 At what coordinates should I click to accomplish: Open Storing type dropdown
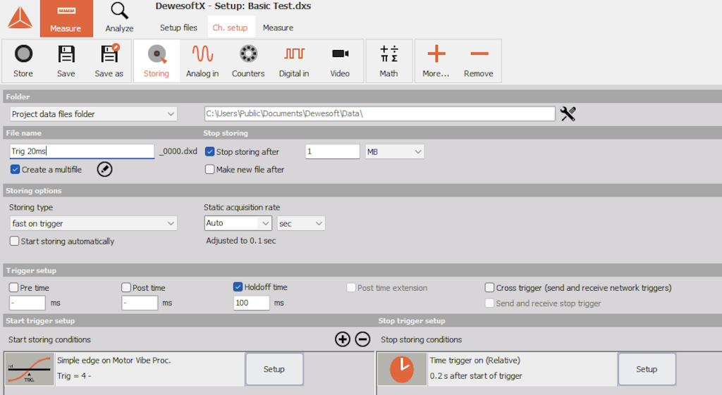point(93,223)
